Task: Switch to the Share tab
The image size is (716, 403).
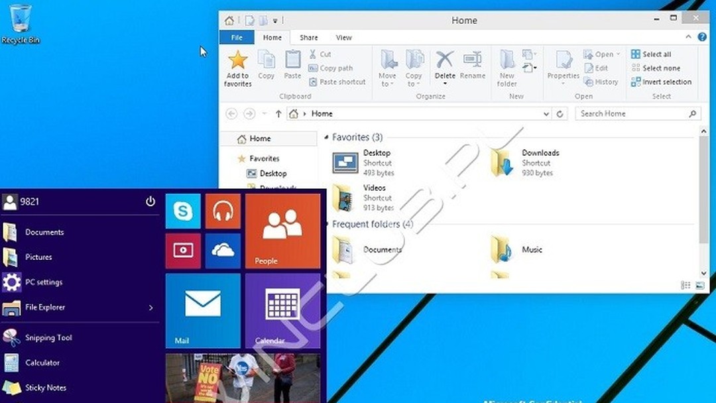Action: point(308,37)
